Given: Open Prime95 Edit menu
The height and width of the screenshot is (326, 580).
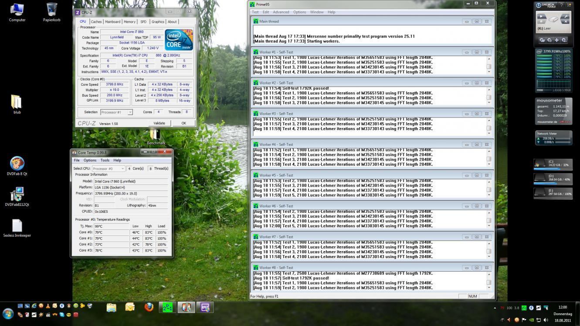Looking at the screenshot, I should (x=266, y=12).
